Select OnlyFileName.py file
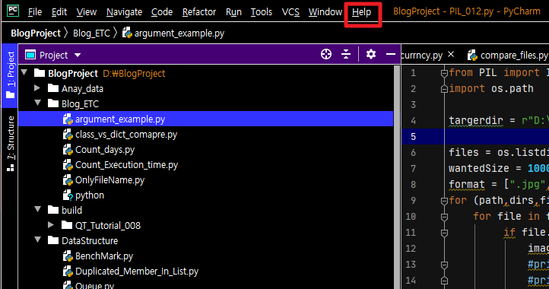This screenshot has width=549, height=289. click(109, 180)
